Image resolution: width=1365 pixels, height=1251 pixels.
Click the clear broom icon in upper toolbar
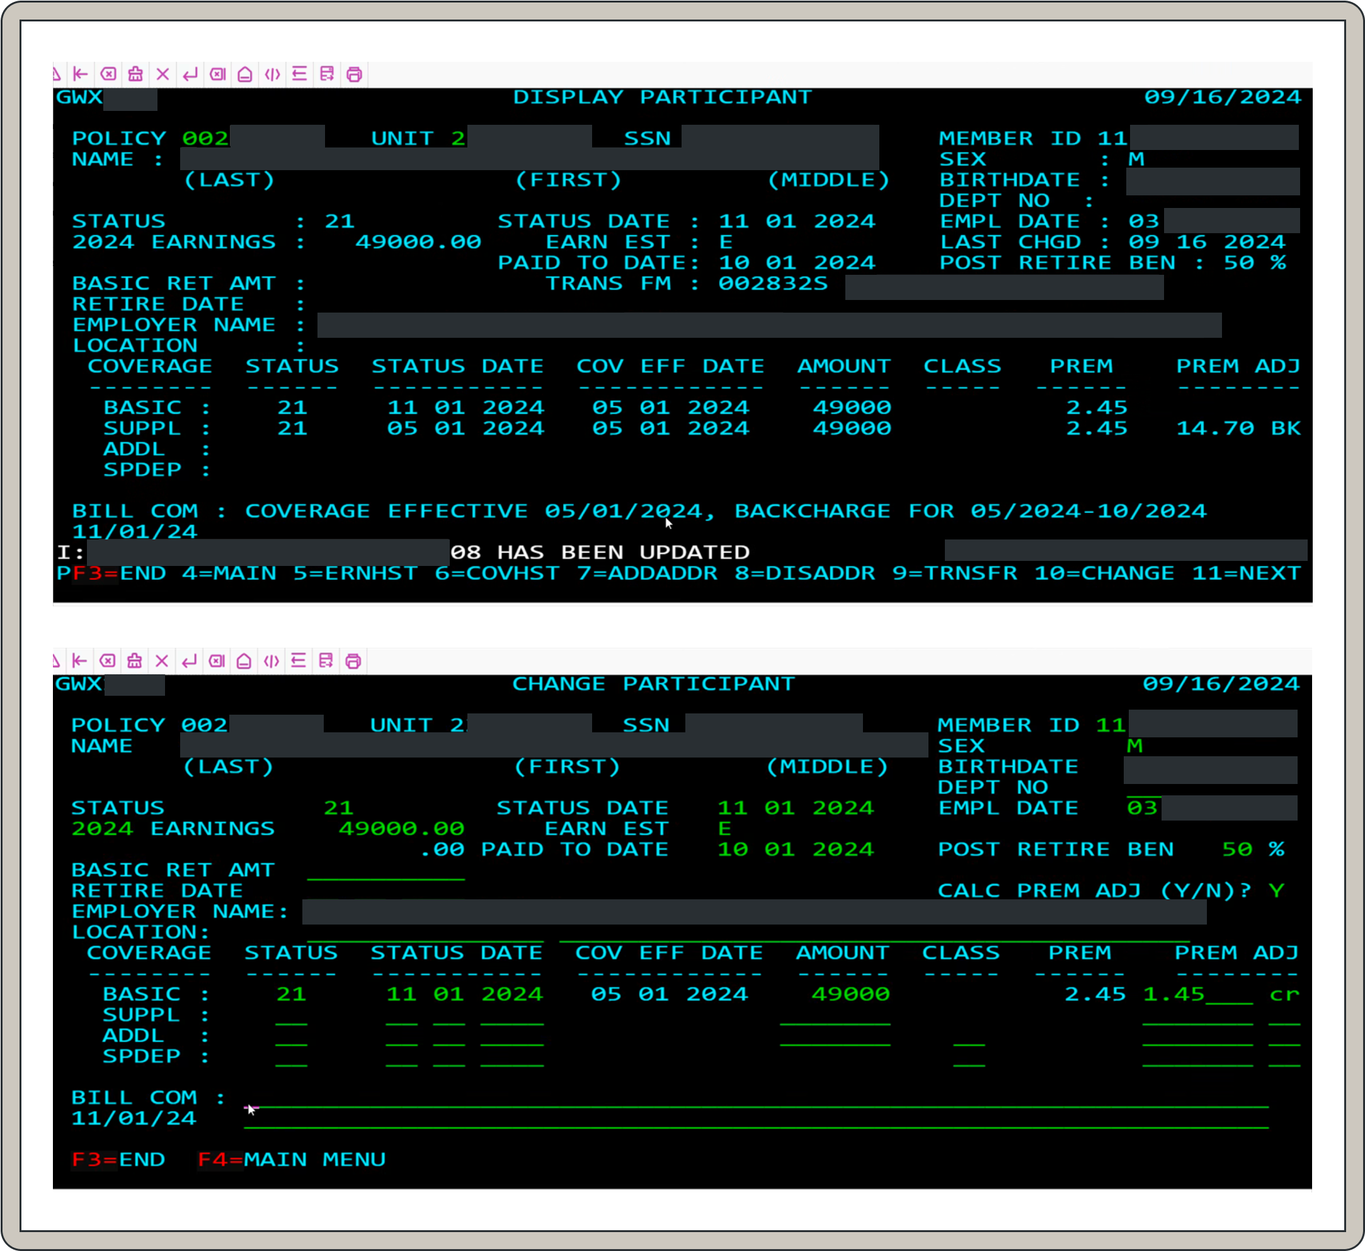pyautogui.click(x=135, y=74)
